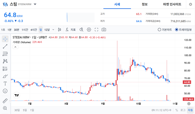The height and width of the screenshot is (114, 195).
Task: Take a chart snapshot with camera icon
Action: click(x=104, y=30)
